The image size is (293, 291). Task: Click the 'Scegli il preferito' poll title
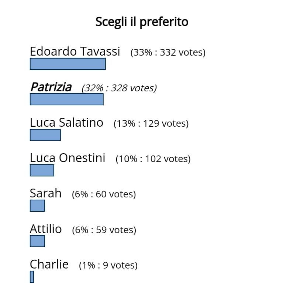click(x=142, y=22)
